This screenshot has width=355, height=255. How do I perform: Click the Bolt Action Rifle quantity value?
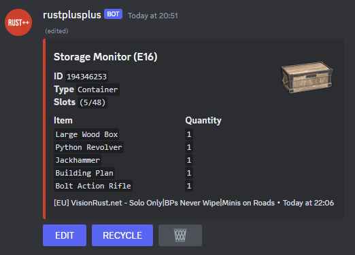click(189, 186)
